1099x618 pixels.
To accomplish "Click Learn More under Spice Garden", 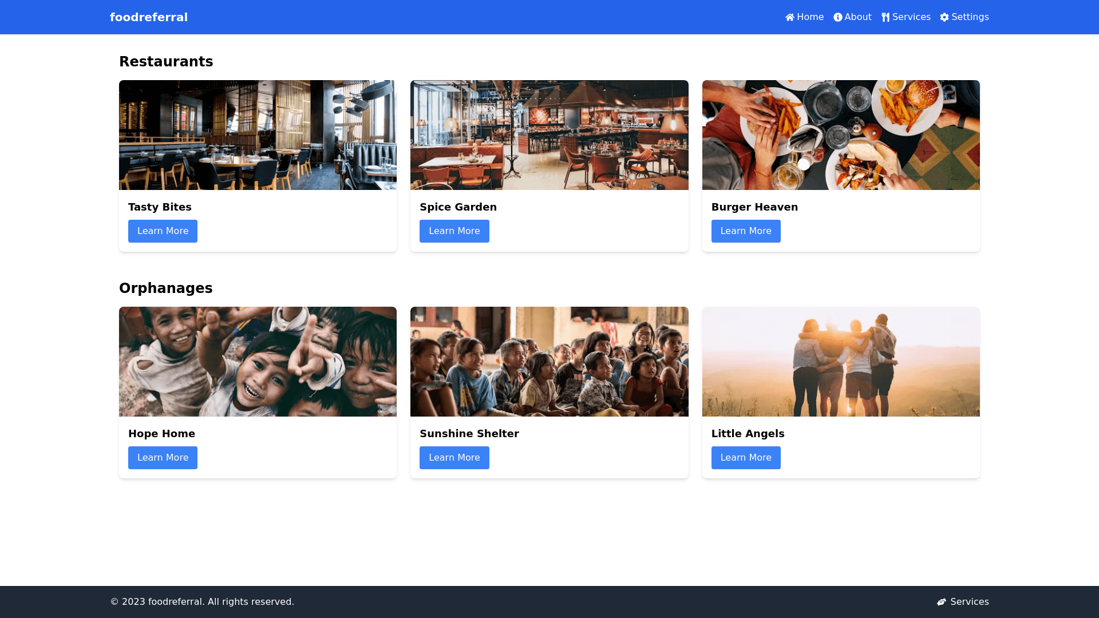I will pos(454,231).
